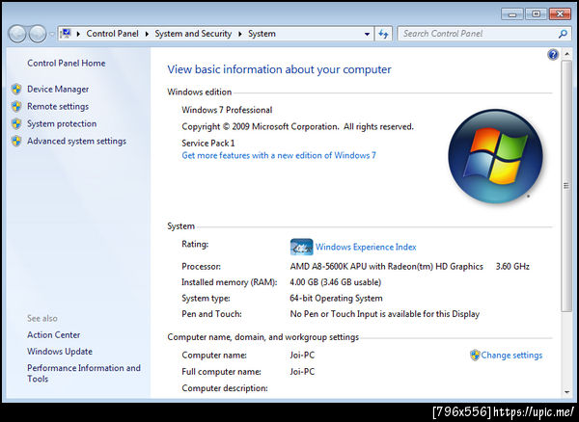Click the Back navigation arrow button
Image resolution: width=579 pixels, height=422 pixels.
pyautogui.click(x=17, y=34)
